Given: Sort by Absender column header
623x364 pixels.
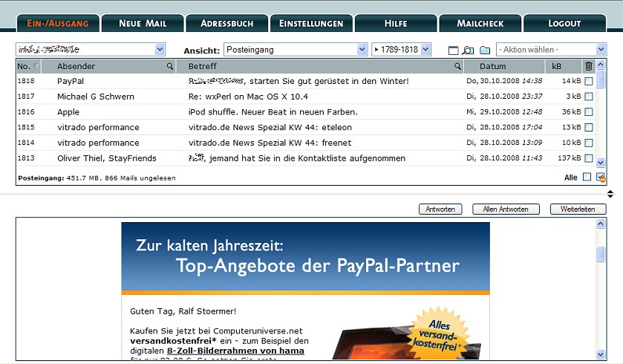Looking at the screenshot, I should (76, 66).
